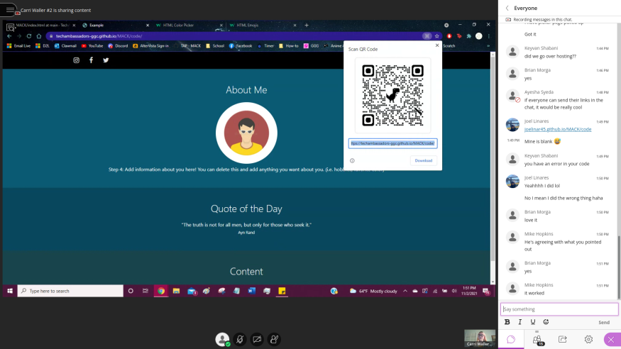Click the Twitter icon on the webpage

[x=106, y=60]
